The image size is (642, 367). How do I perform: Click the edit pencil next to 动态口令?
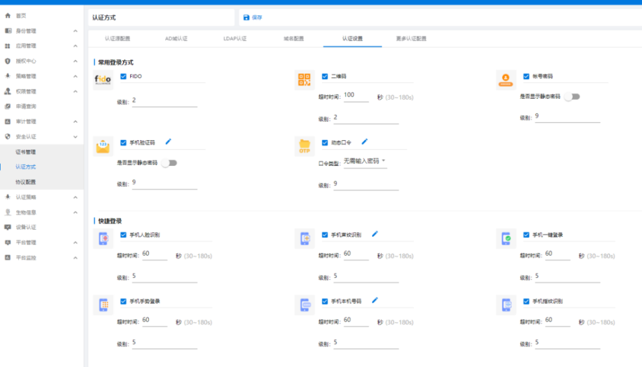coord(365,142)
